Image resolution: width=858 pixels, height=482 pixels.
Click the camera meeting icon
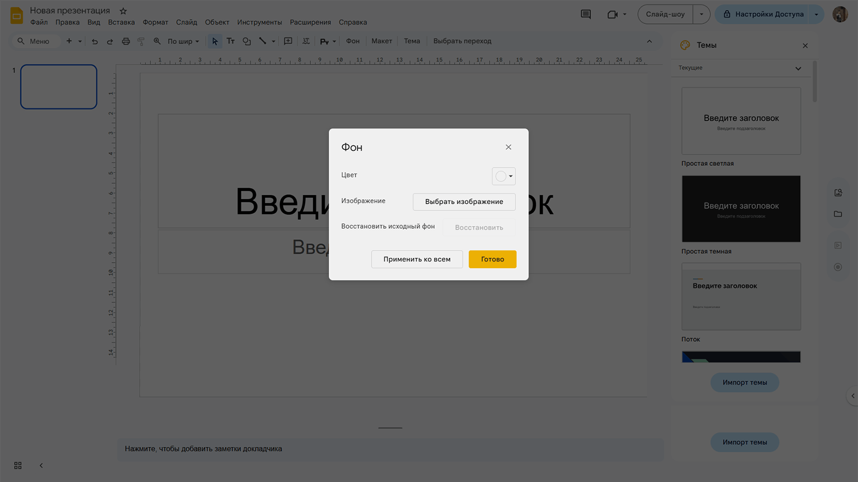(x=612, y=14)
